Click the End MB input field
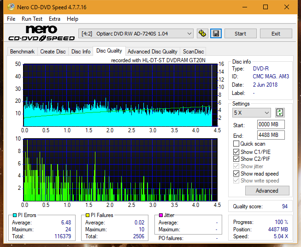The height and width of the screenshot is (247, 301). click(x=271, y=135)
